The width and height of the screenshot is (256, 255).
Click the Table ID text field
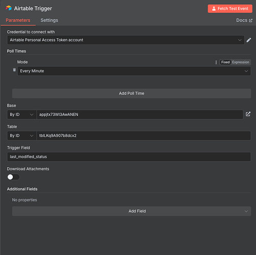[144, 136]
